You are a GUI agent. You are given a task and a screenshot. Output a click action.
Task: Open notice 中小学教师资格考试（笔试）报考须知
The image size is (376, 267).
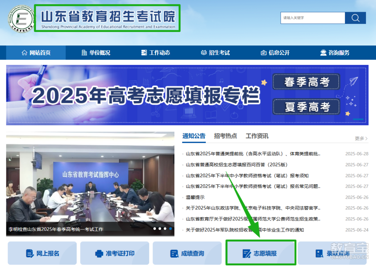click(x=247, y=176)
